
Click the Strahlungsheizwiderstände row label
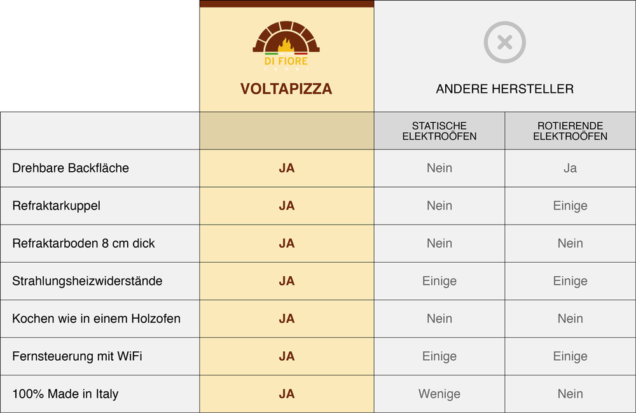87,281
